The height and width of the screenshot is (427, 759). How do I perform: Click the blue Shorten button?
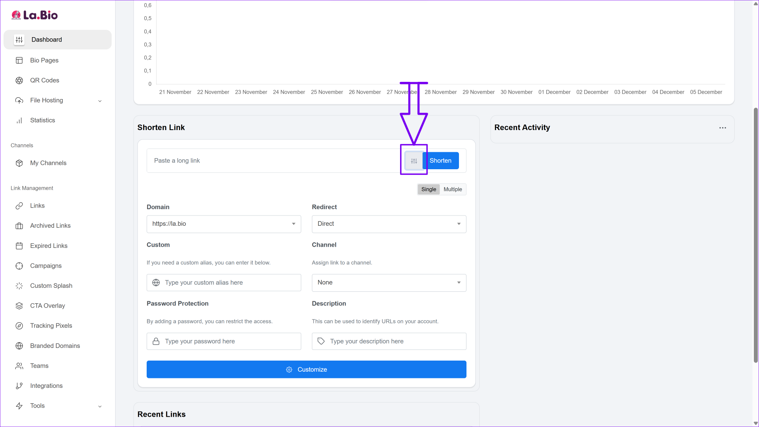click(440, 161)
